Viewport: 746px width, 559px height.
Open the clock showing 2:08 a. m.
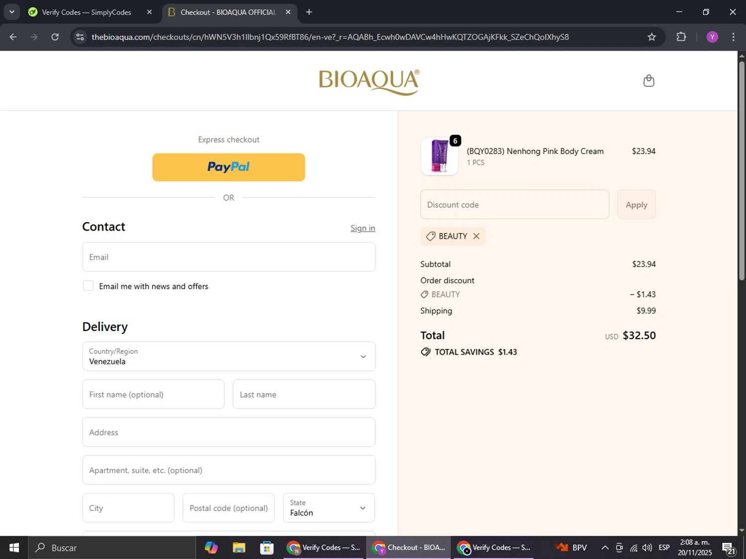(x=695, y=548)
